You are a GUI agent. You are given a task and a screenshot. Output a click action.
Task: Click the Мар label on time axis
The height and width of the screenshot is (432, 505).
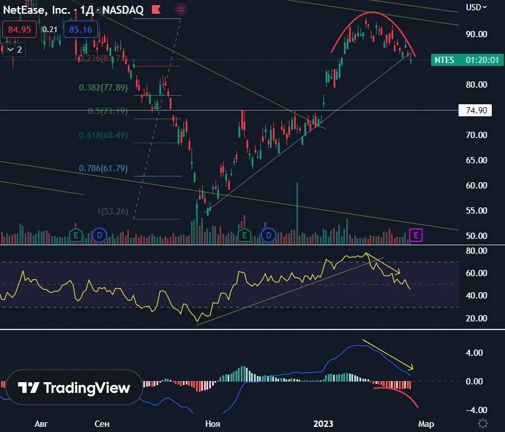pos(426,423)
